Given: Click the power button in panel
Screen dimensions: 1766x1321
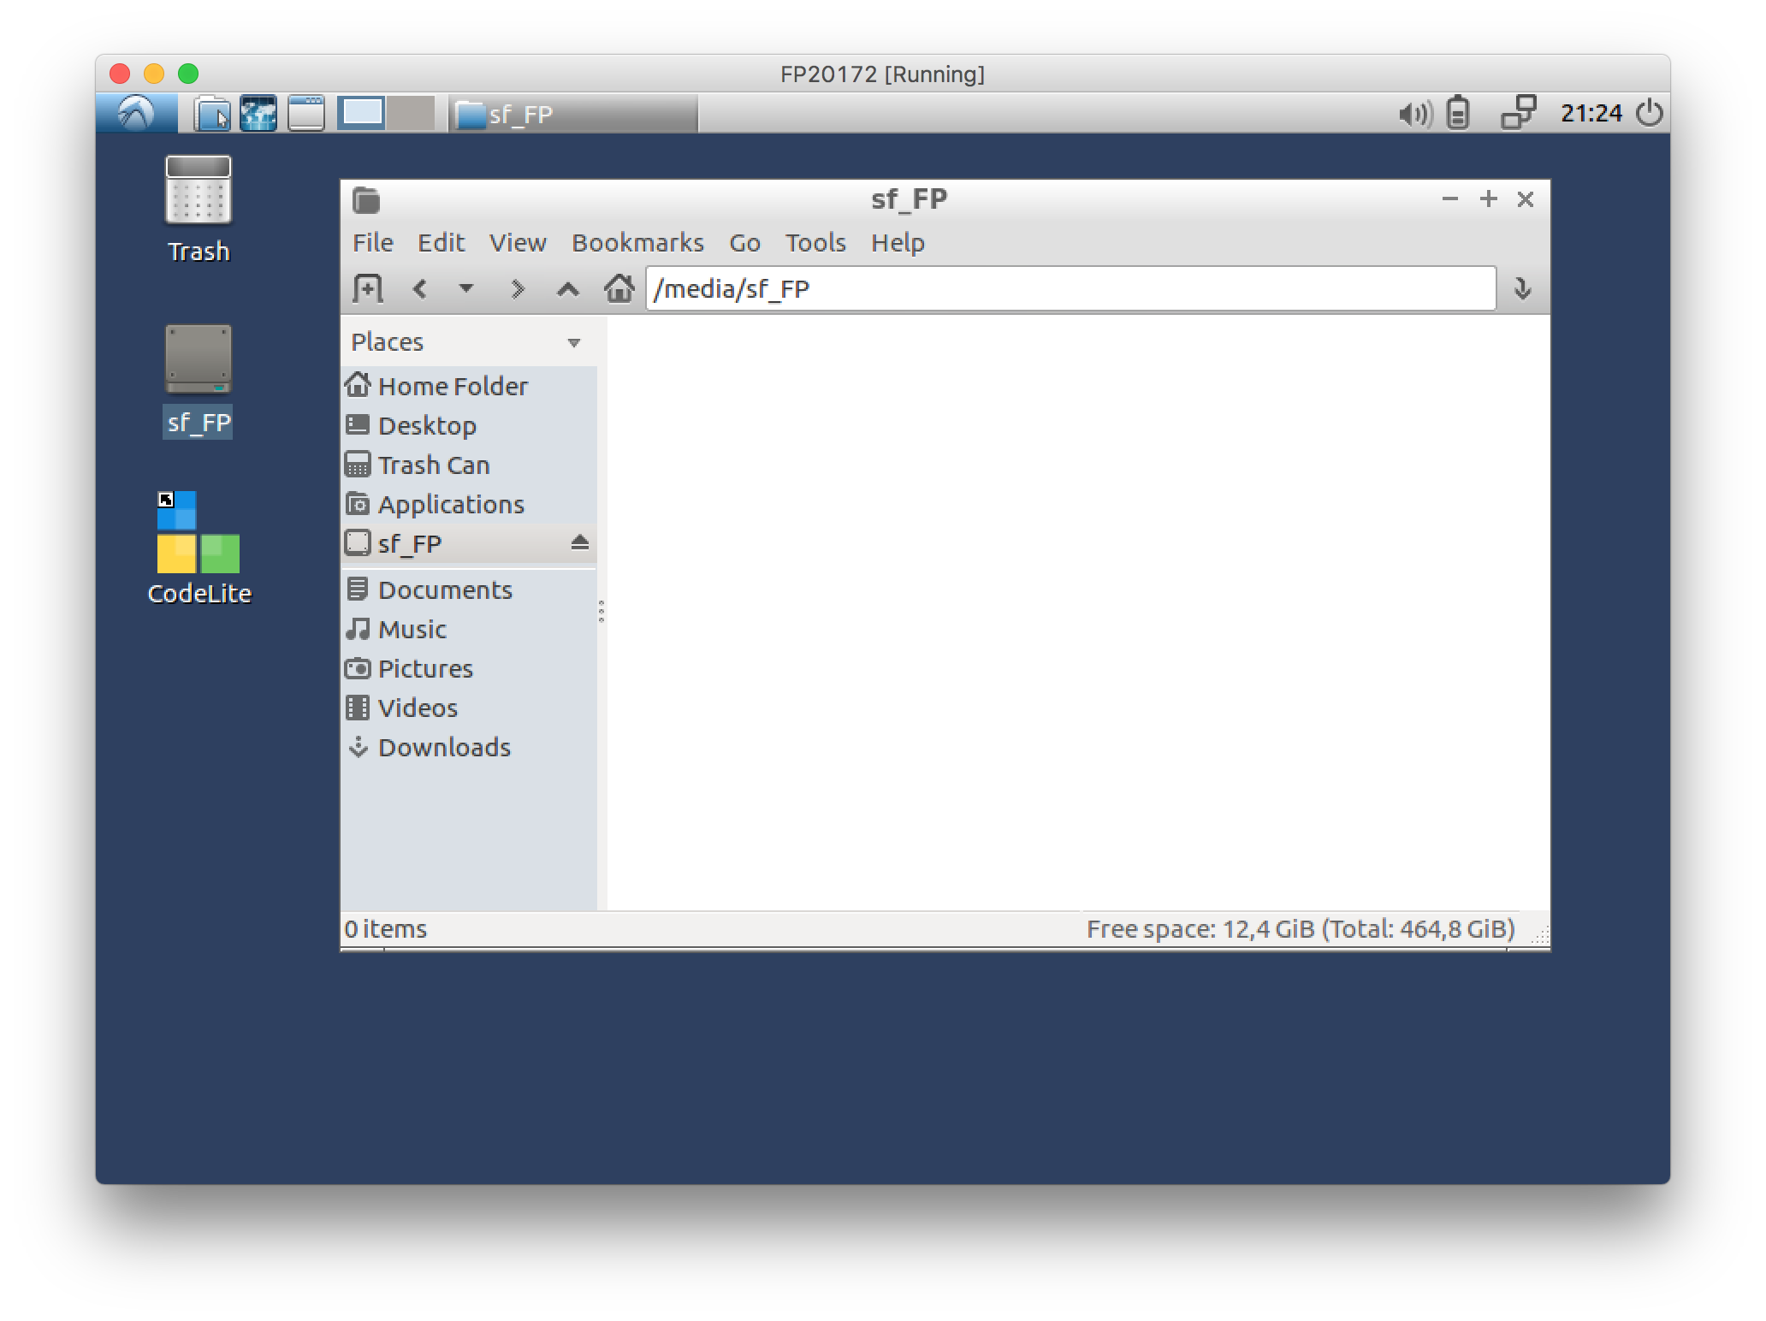Looking at the screenshot, I should click(1649, 113).
